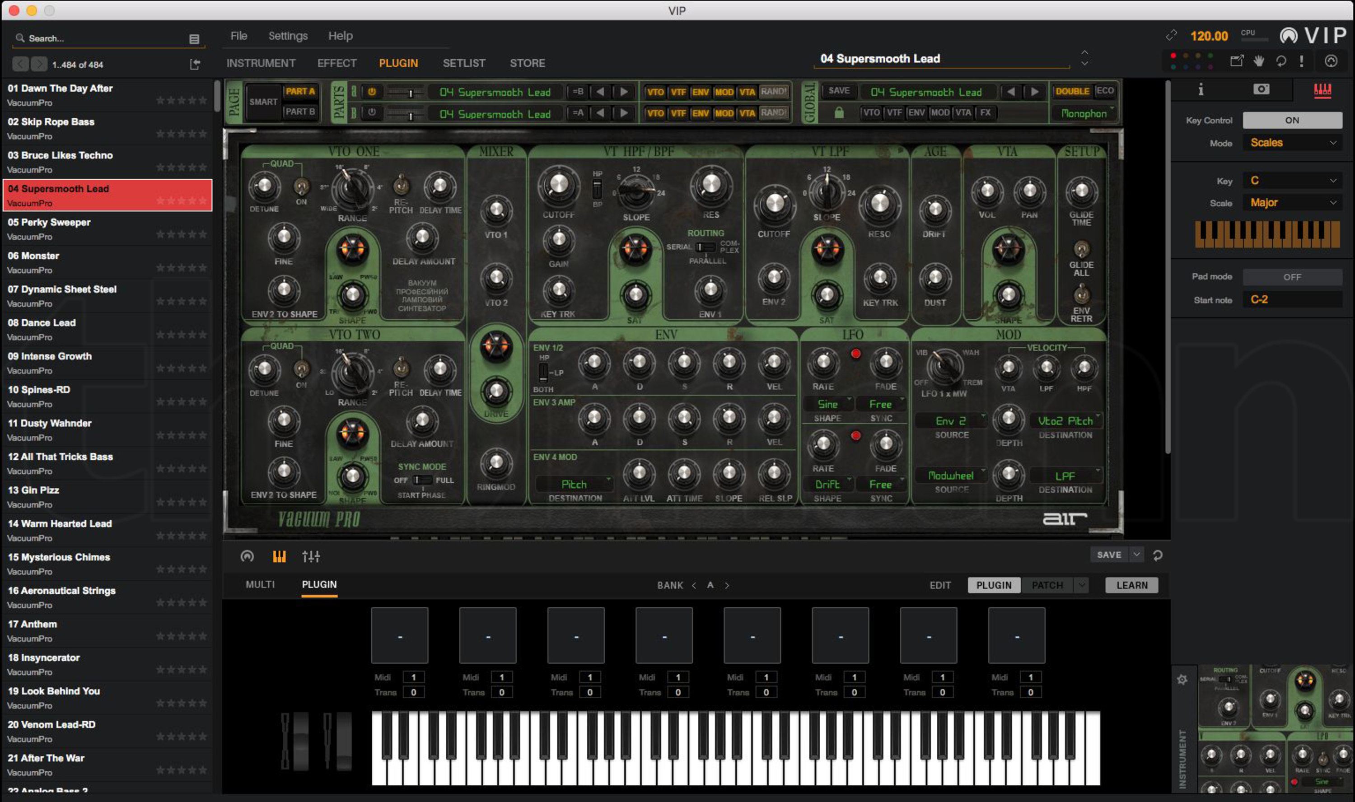The width and height of the screenshot is (1355, 802).
Task: Click the PATCH edit button
Action: click(x=1047, y=585)
